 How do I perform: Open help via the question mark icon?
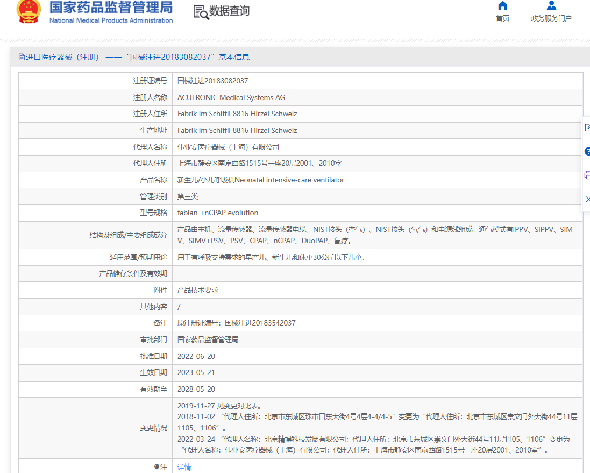(587, 151)
